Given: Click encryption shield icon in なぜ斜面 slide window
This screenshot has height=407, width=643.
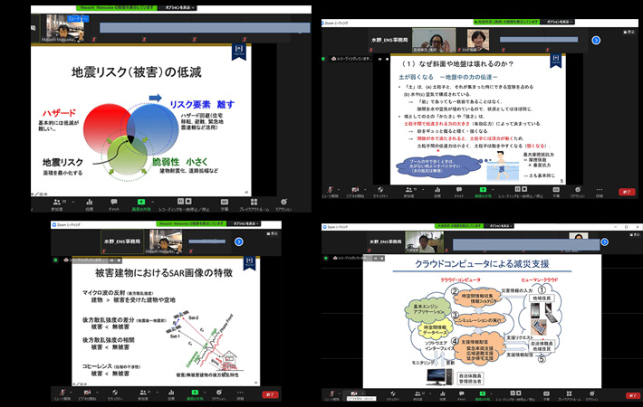Looking at the screenshot, I should tap(323, 59).
